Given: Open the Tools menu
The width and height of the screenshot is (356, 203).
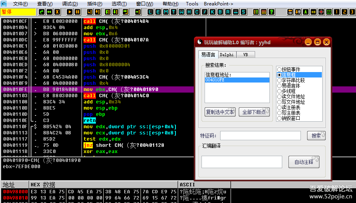Looking at the screenshot, I should tap(192, 3).
